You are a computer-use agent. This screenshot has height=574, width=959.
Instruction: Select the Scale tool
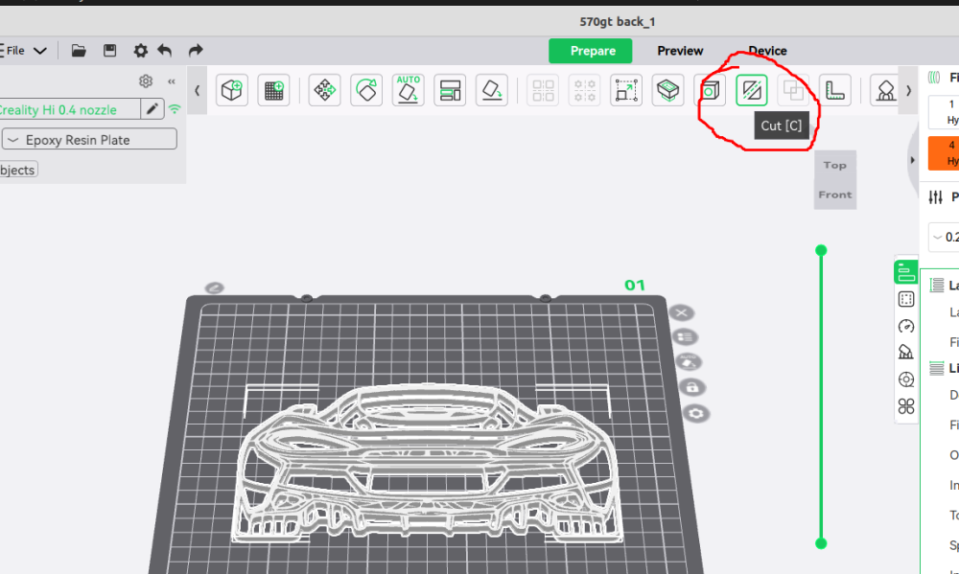pyautogui.click(x=625, y=90)
